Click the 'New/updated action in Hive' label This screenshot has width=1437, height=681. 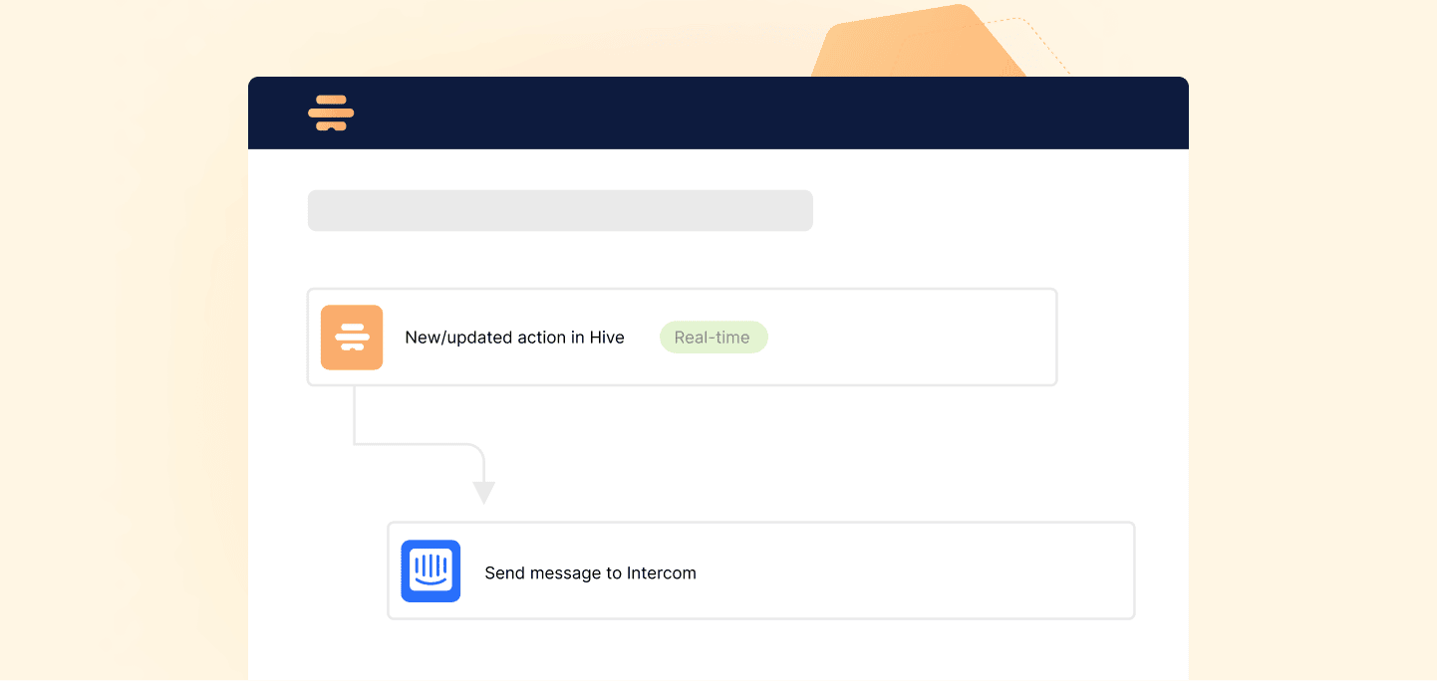coord(514,338)
